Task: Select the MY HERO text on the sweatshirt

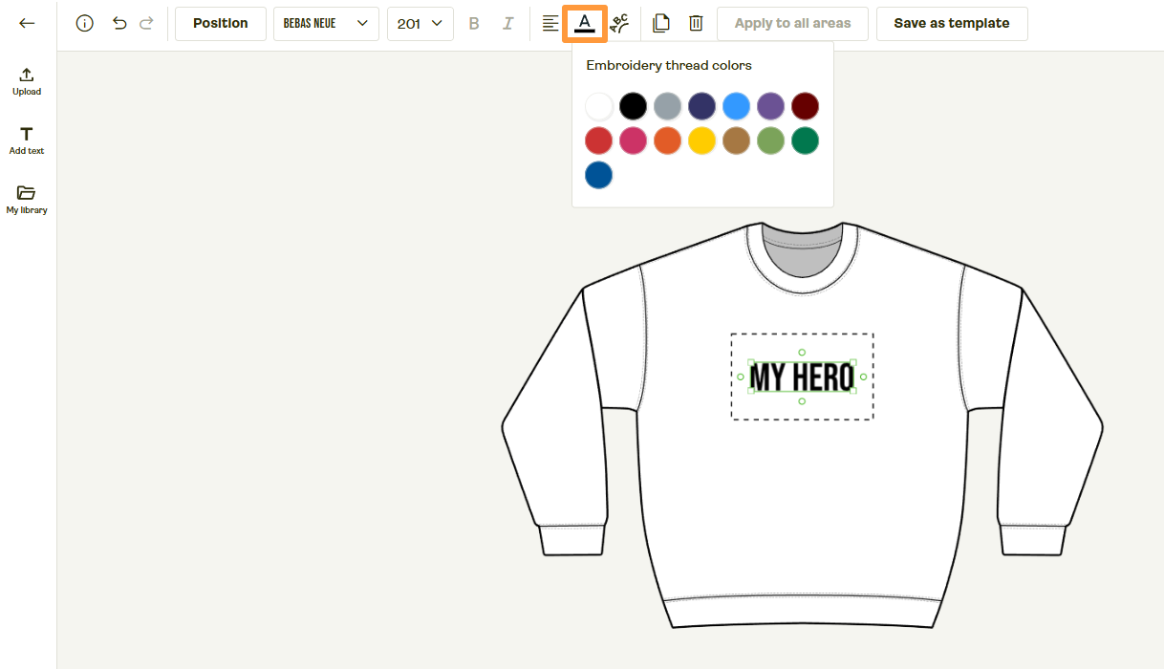Action: click(x=801, y=376)
